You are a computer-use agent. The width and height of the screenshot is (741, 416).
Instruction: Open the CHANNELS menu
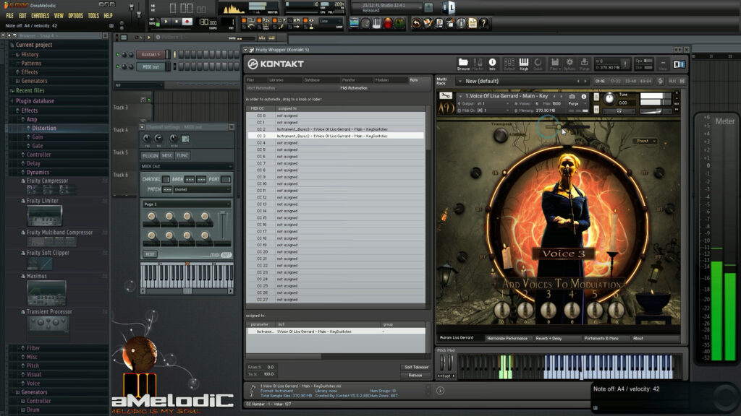click(x=41, y=16)
